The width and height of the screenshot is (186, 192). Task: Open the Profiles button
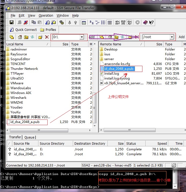tap(48, 30)
